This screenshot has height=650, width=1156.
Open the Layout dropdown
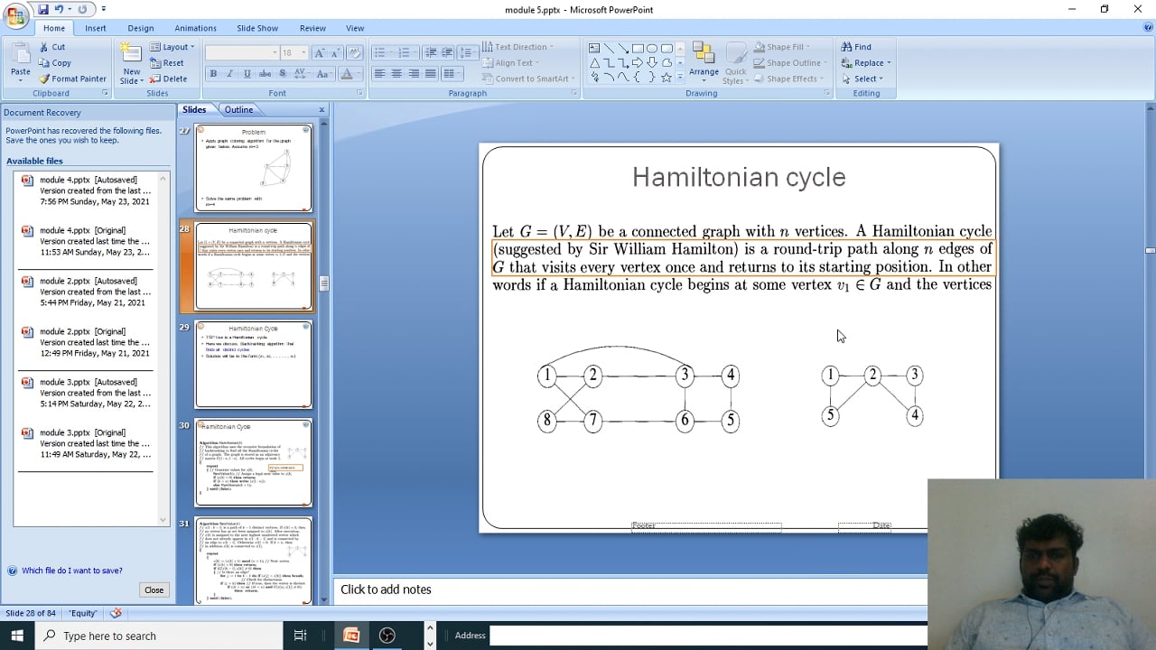coord(172,47)
